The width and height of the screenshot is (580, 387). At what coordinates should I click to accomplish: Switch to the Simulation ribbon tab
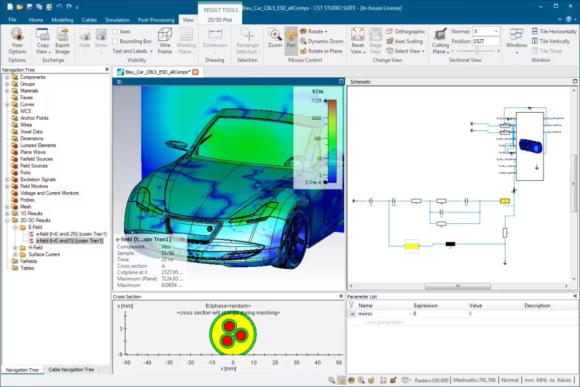(x=117, y=19)
